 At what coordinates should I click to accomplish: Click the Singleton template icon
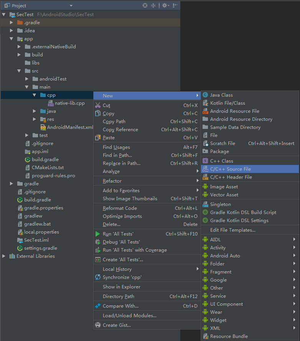205,204
